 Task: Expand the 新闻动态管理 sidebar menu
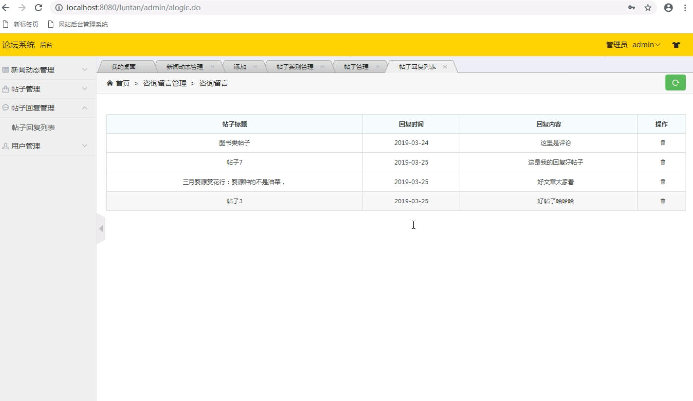click(x=48, y=70)
